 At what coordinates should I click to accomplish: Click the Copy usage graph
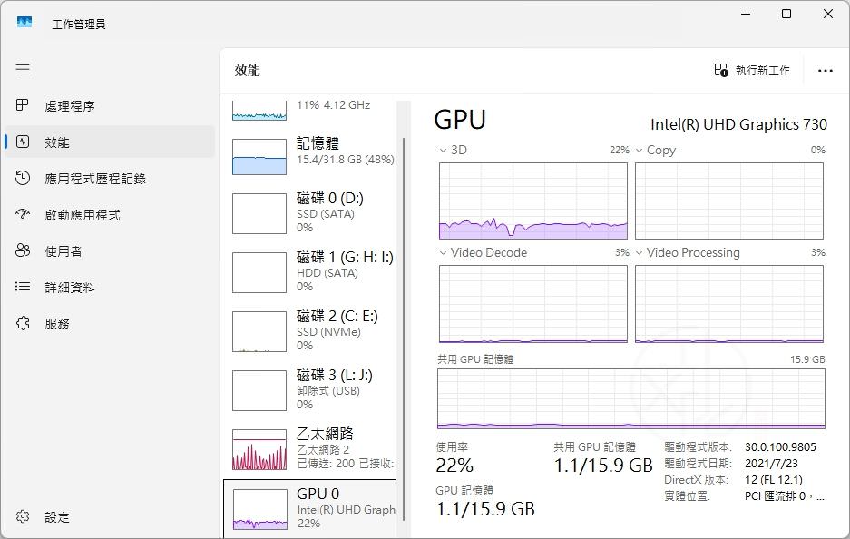pos(729,201)
